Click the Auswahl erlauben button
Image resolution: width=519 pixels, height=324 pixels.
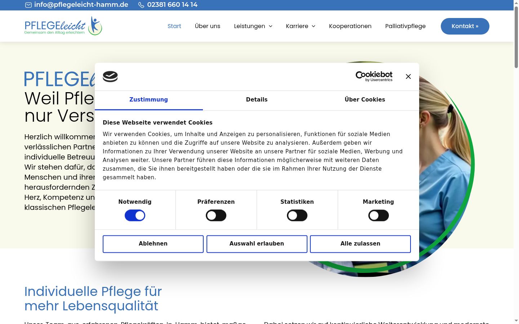tap(257, 244)
